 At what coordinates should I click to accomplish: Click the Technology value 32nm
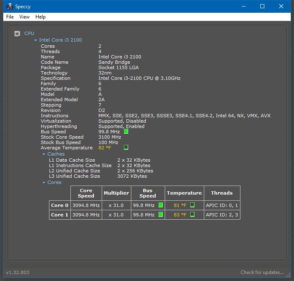(105, 73)
